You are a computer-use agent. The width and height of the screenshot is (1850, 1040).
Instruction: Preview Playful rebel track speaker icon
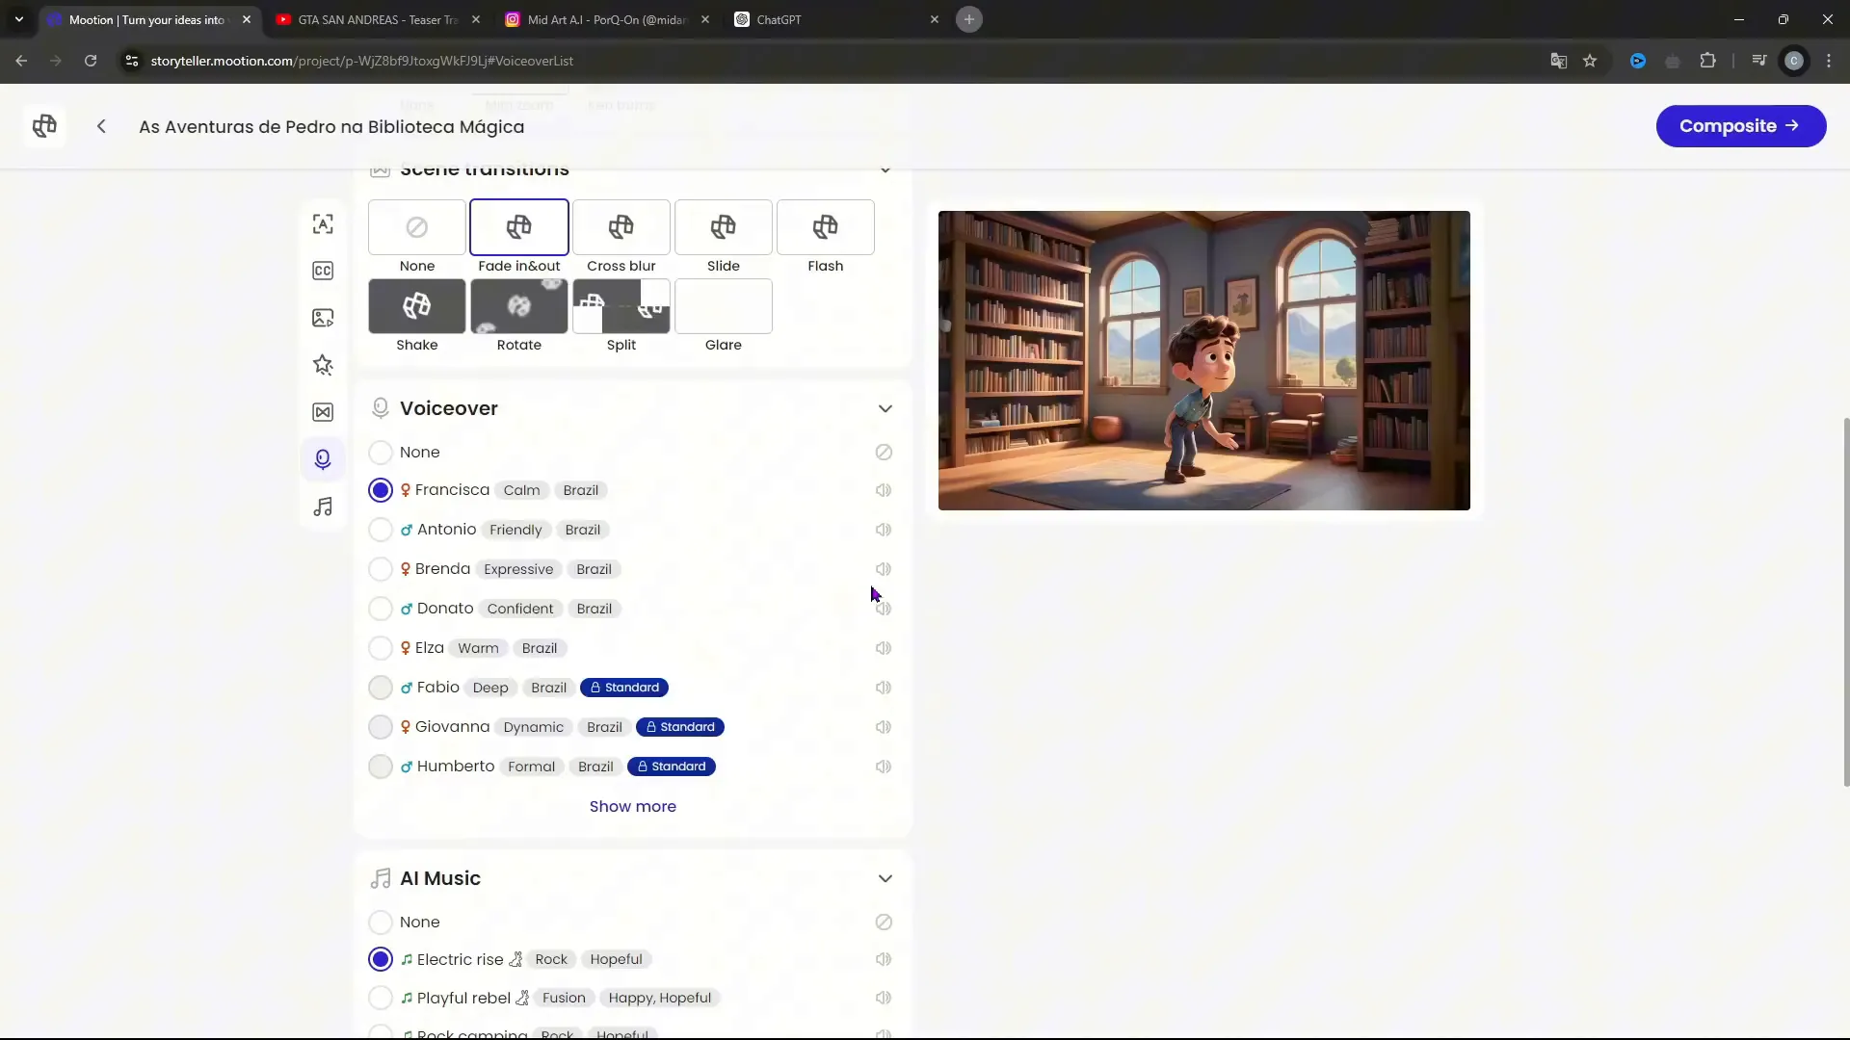(884, 998)
